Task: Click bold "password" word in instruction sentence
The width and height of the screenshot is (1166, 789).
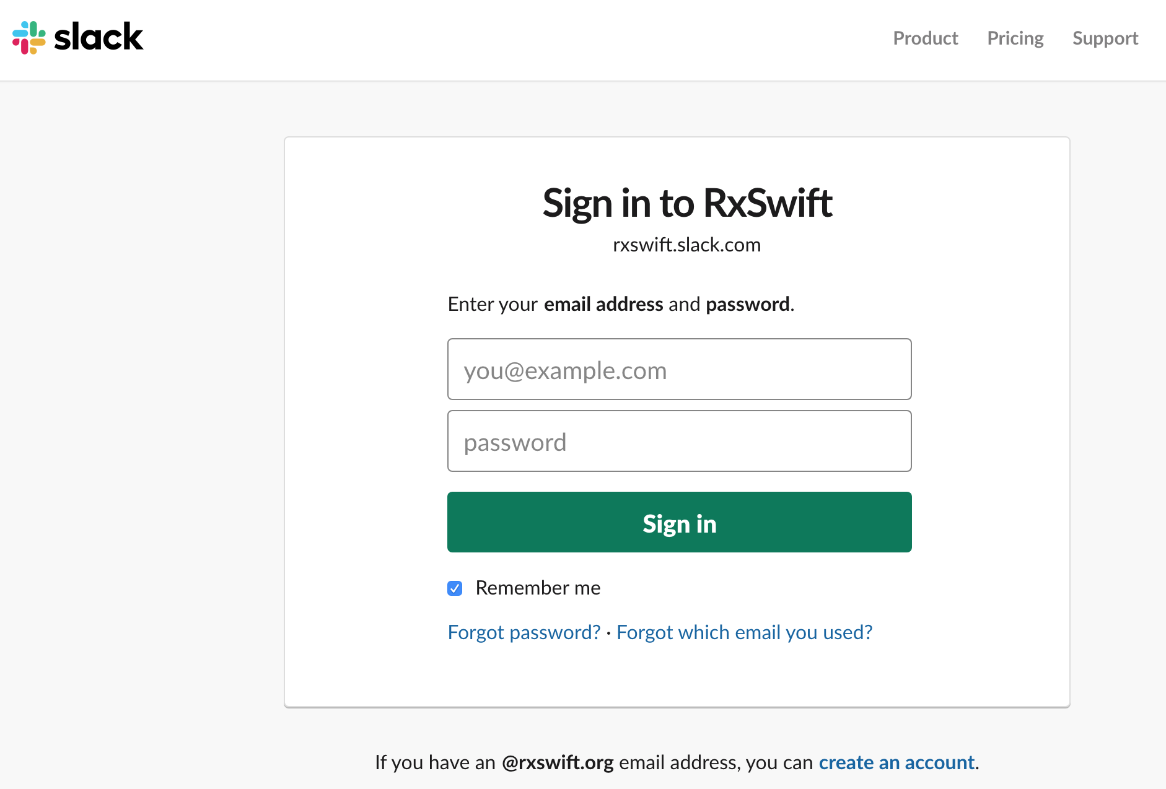Action: 748,305
